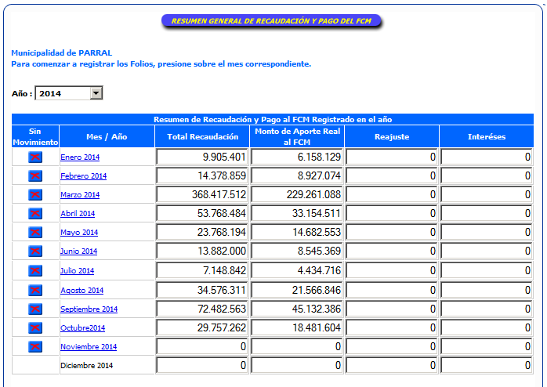Click the Julio total field 7.148.842
This screenshot has height=387, width=547.
click(202, 271)
